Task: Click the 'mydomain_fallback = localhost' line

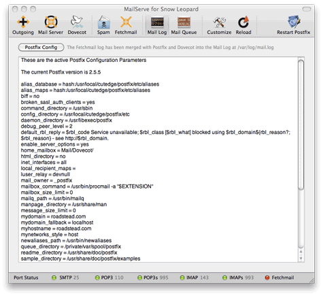Action: point(57,223)
